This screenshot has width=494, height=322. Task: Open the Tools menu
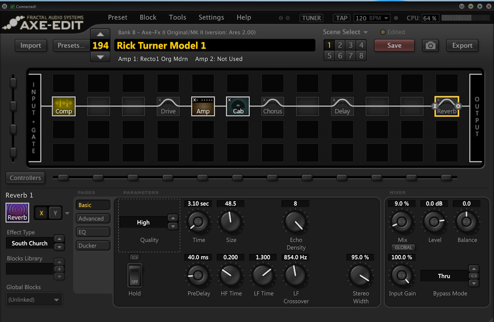coord(177,18)
